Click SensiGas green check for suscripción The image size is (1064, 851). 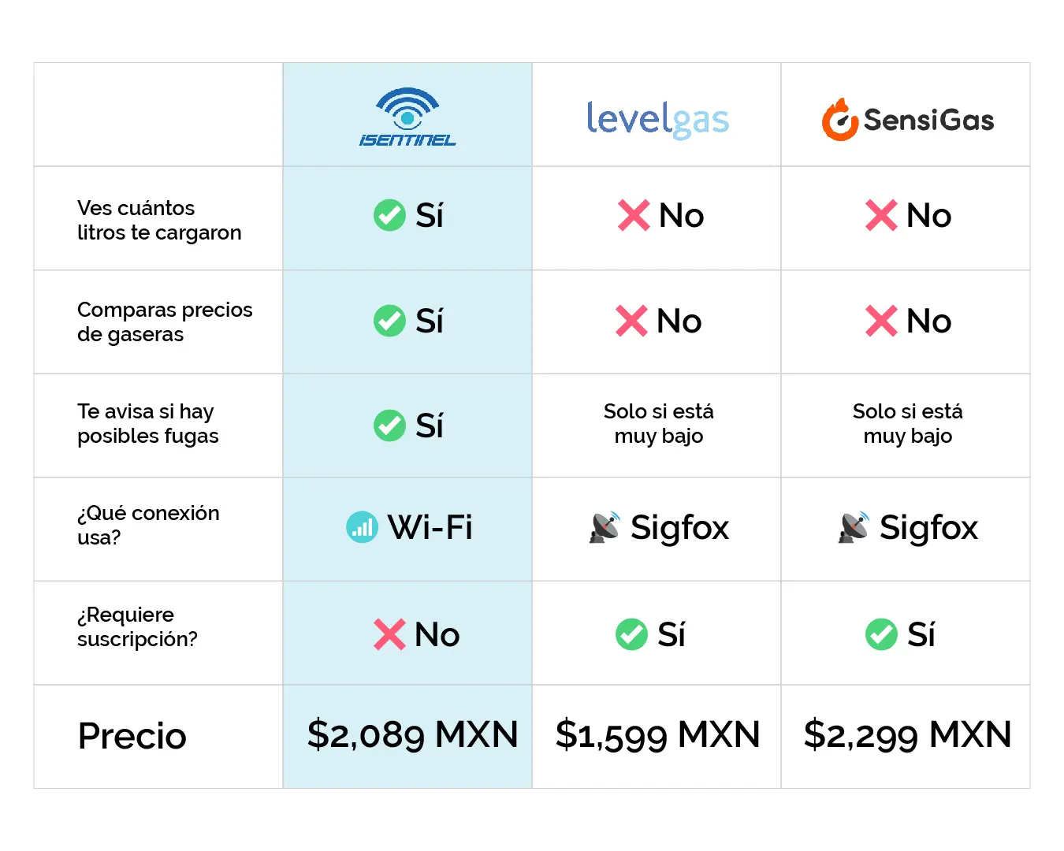coord(881,634)
